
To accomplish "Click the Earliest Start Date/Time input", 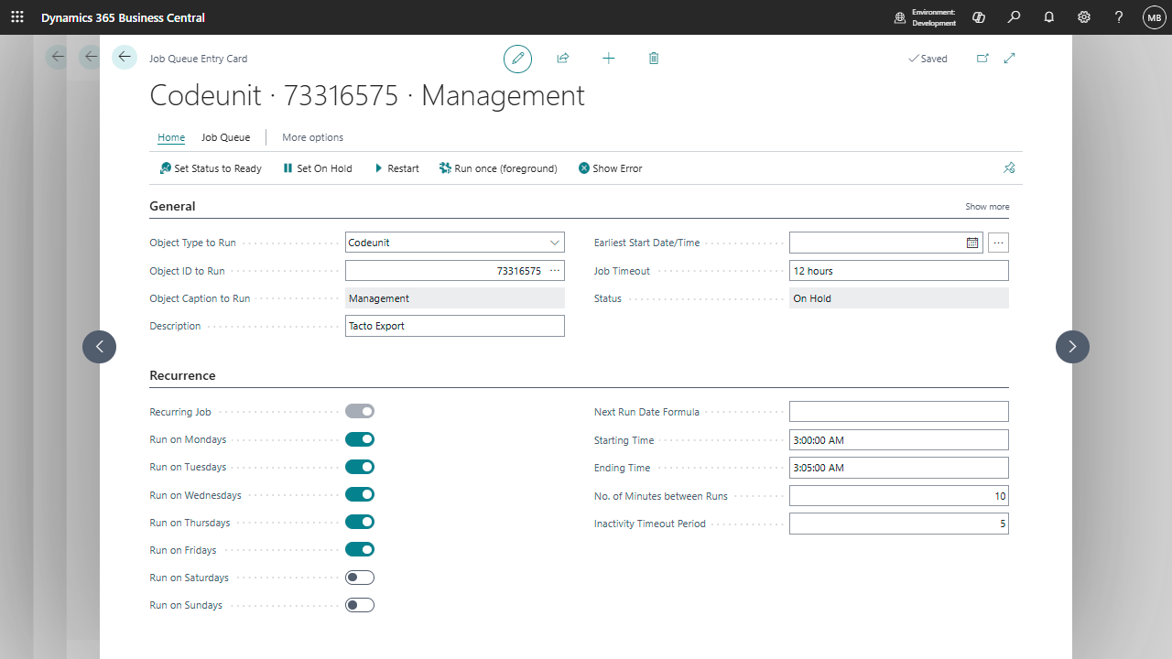I will (x=876, y=243).
